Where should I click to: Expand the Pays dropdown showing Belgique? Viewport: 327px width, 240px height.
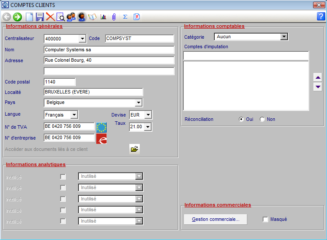coord(138,103)
